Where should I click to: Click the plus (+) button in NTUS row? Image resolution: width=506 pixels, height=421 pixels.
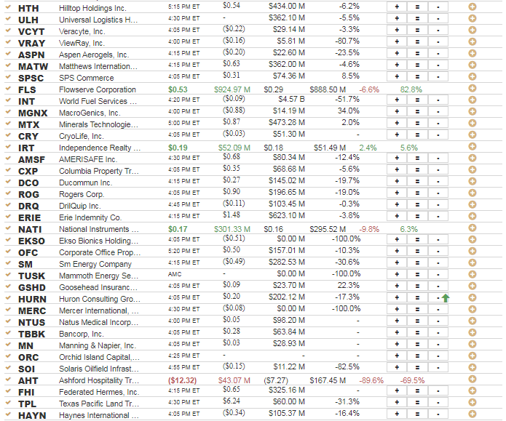tap(397, 321)
